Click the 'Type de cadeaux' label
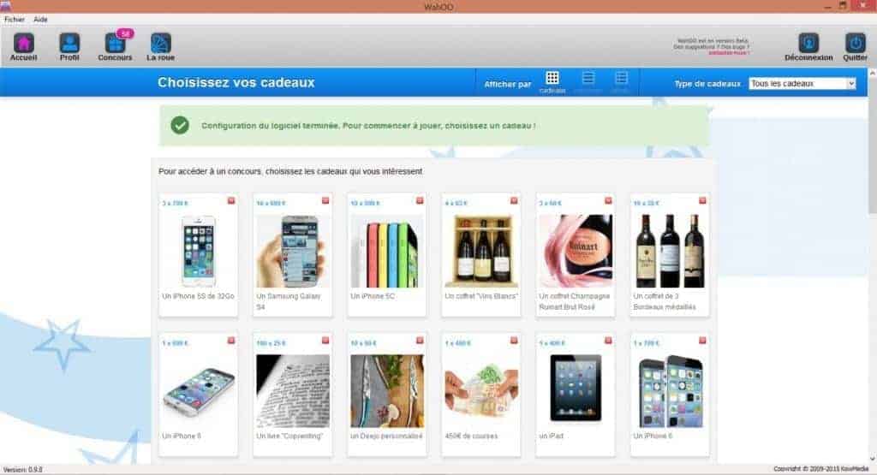The width and height of the screenshot is (877, 475). click(707, 84)
